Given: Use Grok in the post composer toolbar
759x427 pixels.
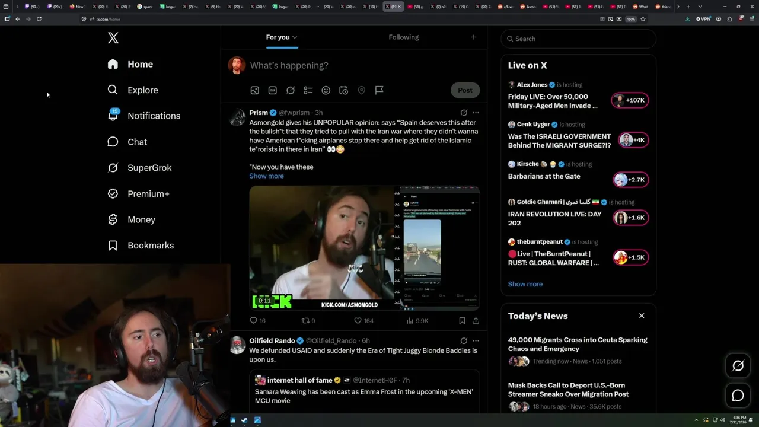Looking at the screenshot, I should click(x=291, y=90).
